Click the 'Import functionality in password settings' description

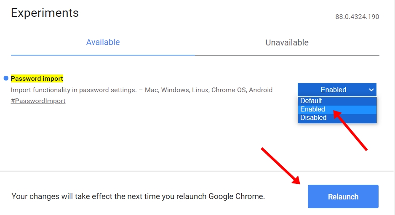[x=73, y=90]
